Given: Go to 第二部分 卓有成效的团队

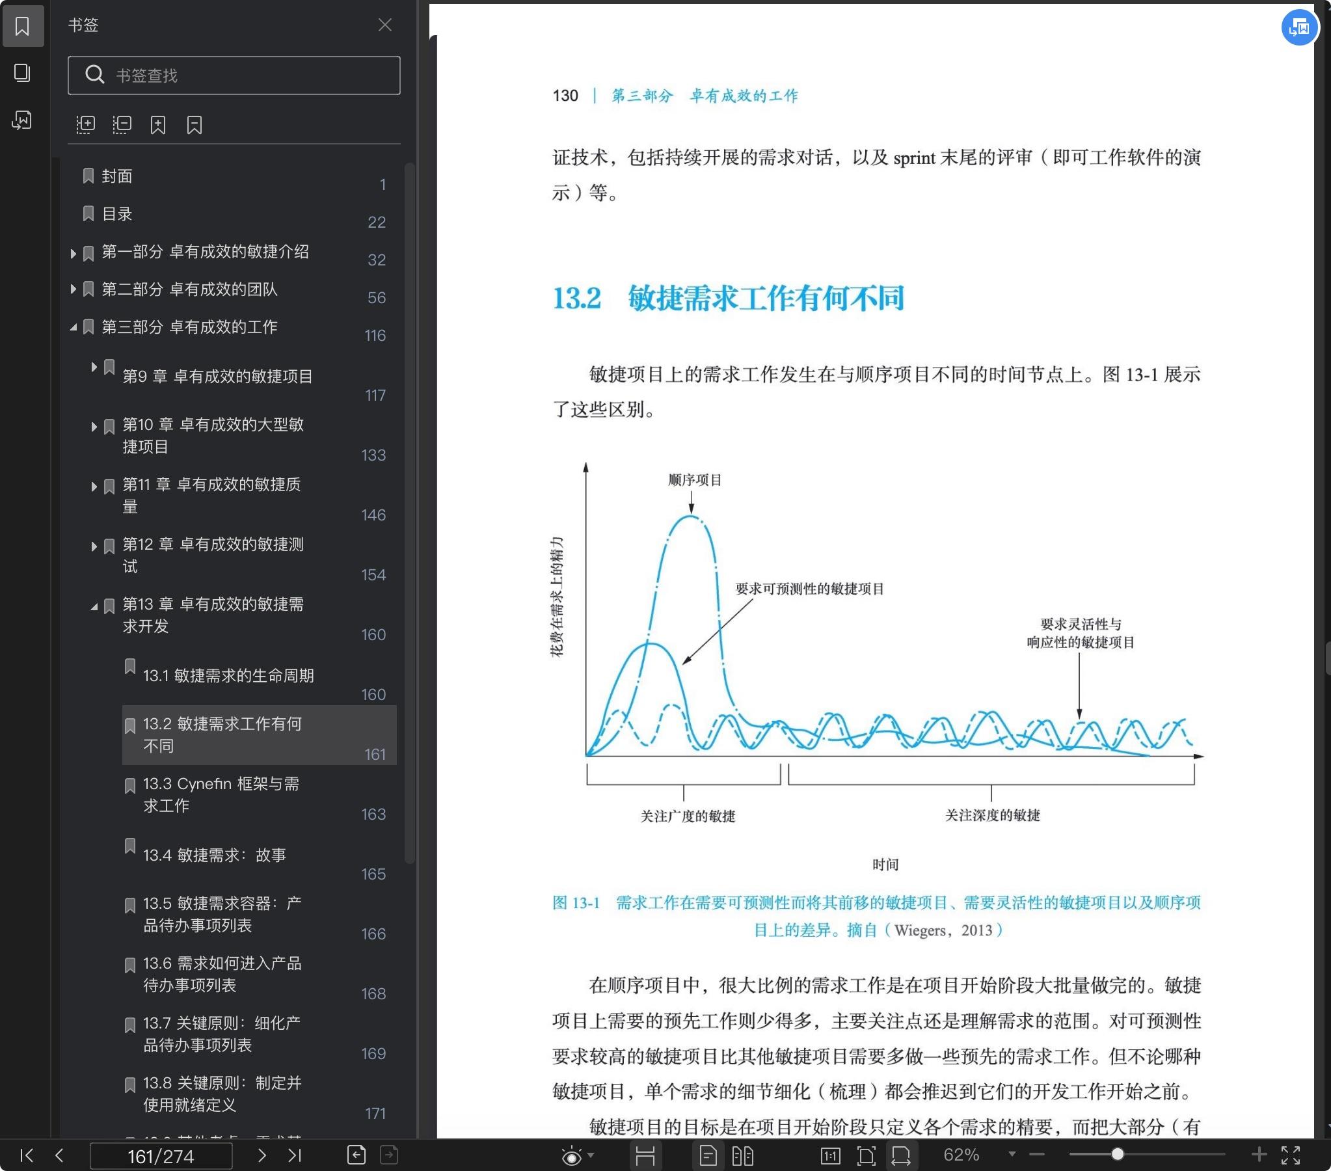Looking at the screenshot, I should 189,289.
